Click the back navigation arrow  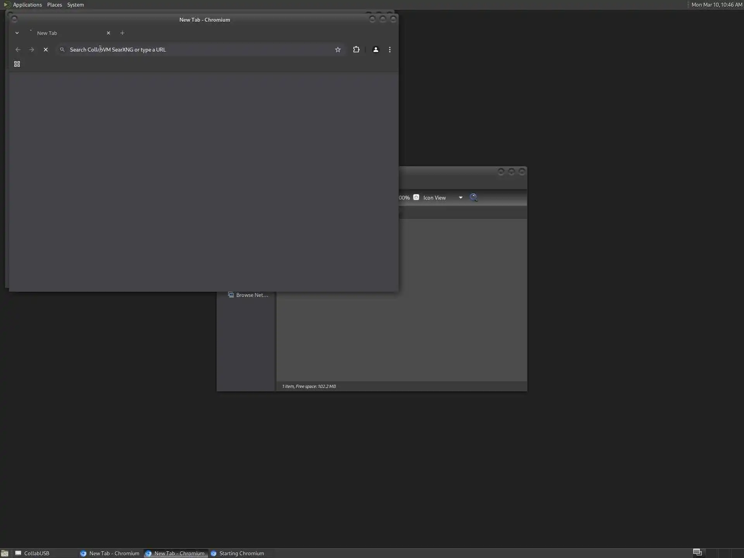tap(18, 50)
